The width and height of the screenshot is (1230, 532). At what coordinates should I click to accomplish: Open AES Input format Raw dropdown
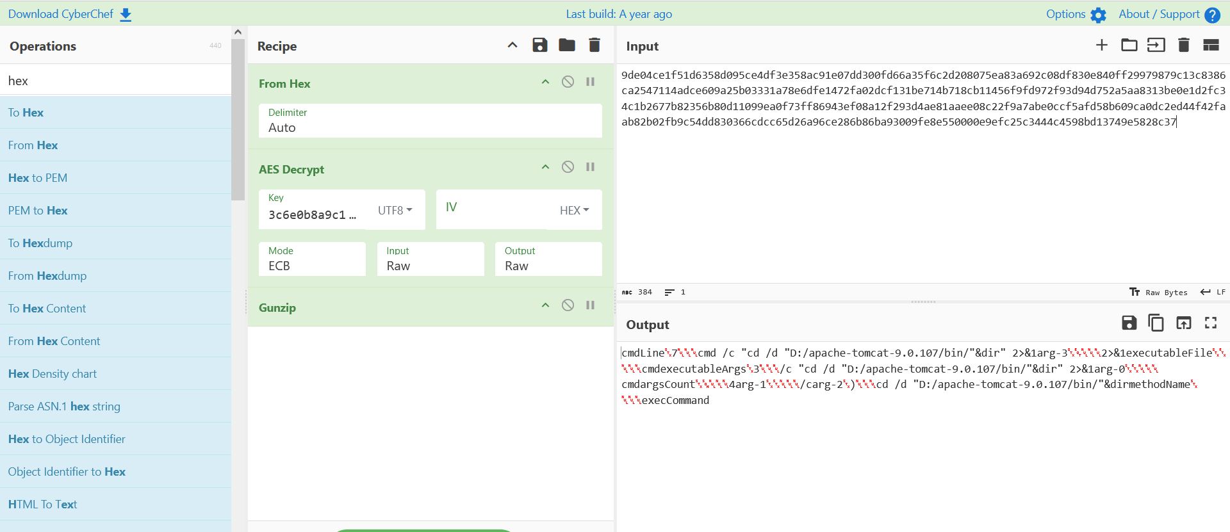(430, 259)
